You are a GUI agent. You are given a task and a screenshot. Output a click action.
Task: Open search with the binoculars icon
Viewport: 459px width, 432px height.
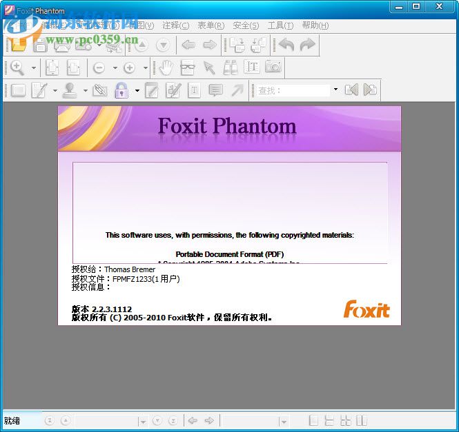click(x=231, y=68)
